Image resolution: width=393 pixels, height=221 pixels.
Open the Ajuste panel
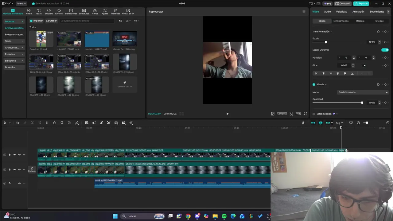click(x=105, y=12)
